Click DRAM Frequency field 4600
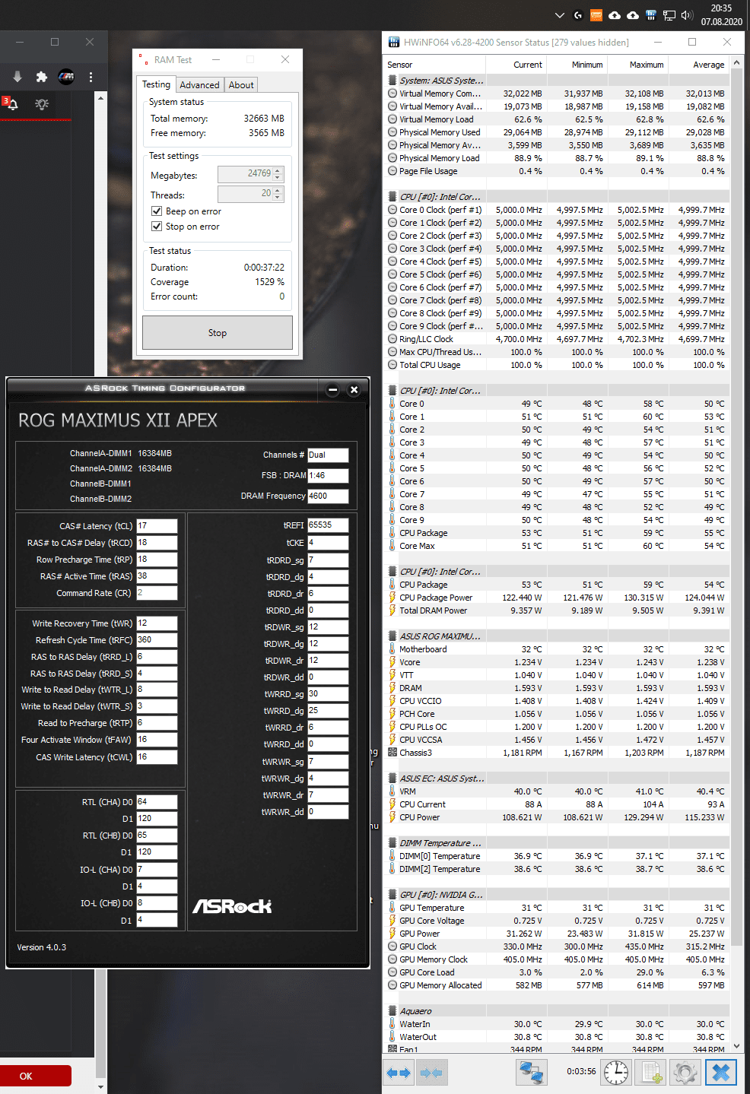750x1094 pixels. point(328,496)
